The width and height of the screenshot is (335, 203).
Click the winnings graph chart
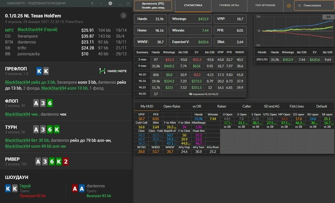tap(294, 31)
